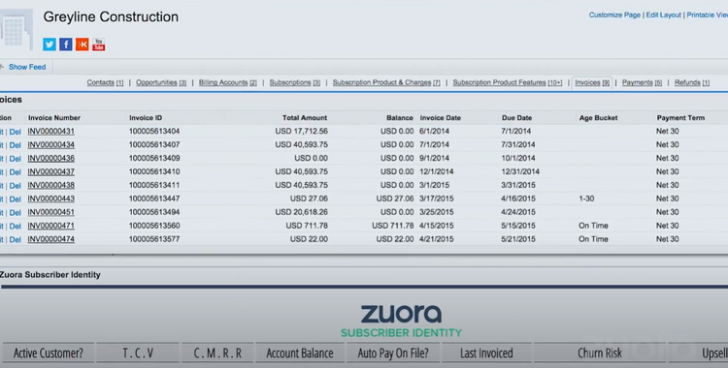This screenshot has height=368, width=728.
Task: Select the Churn Risk tile
Action: coord(600,353)
